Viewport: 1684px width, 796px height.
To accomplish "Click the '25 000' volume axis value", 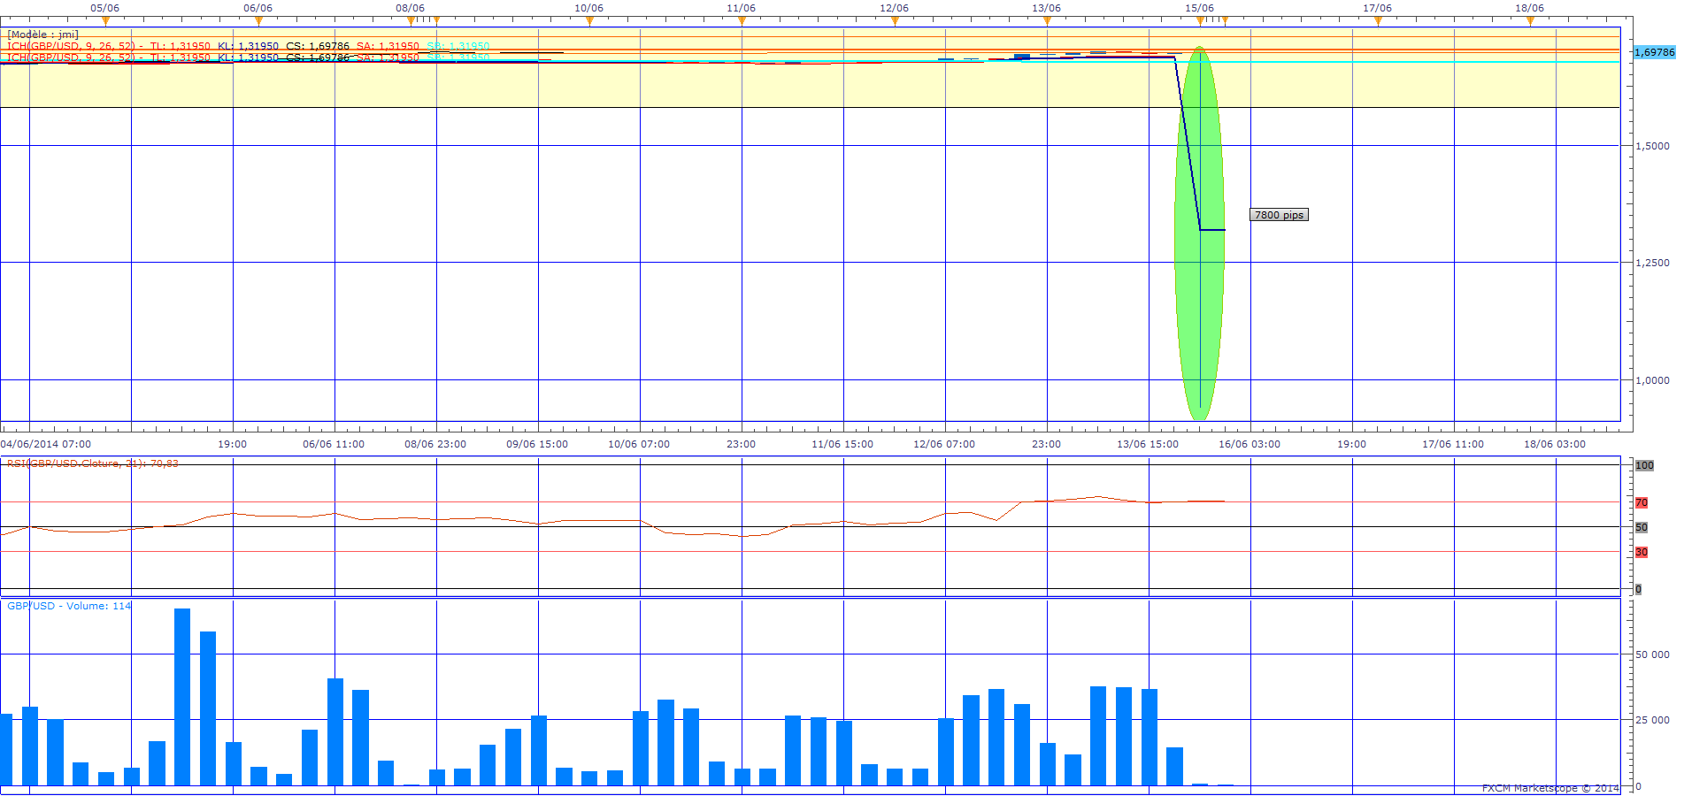I will [x=1652, y=720].
